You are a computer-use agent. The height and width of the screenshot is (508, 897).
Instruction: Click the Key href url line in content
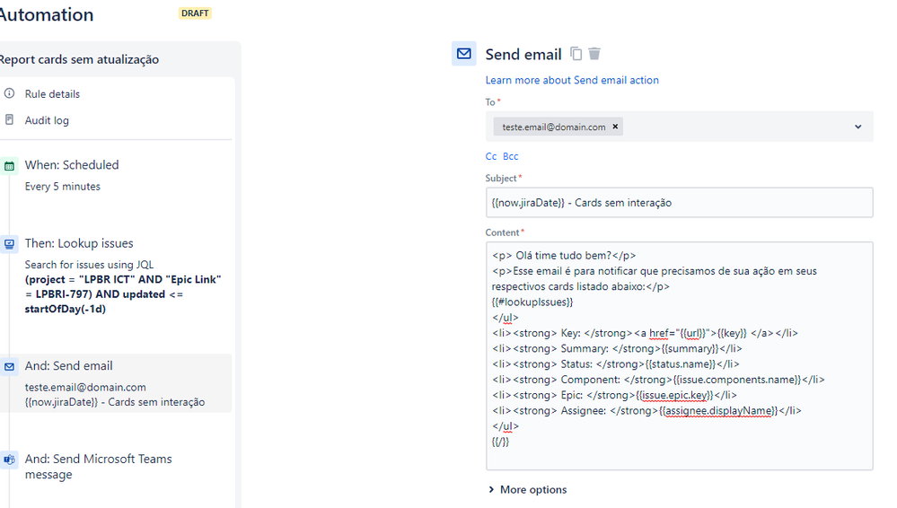(645, 333)
